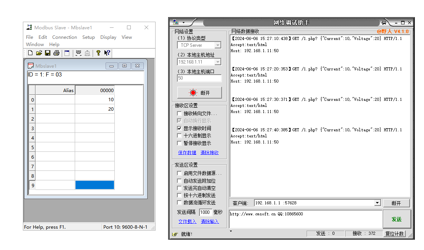Click small expander arrow below send text area
The image size is (424, 250).
tap(231, 231)
